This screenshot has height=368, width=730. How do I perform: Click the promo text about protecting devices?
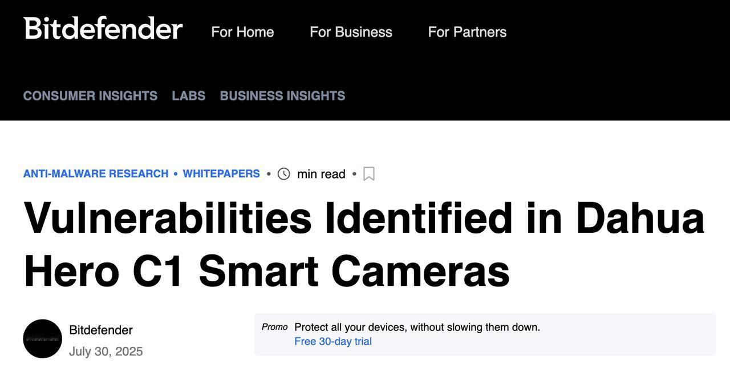click(417, 327)
